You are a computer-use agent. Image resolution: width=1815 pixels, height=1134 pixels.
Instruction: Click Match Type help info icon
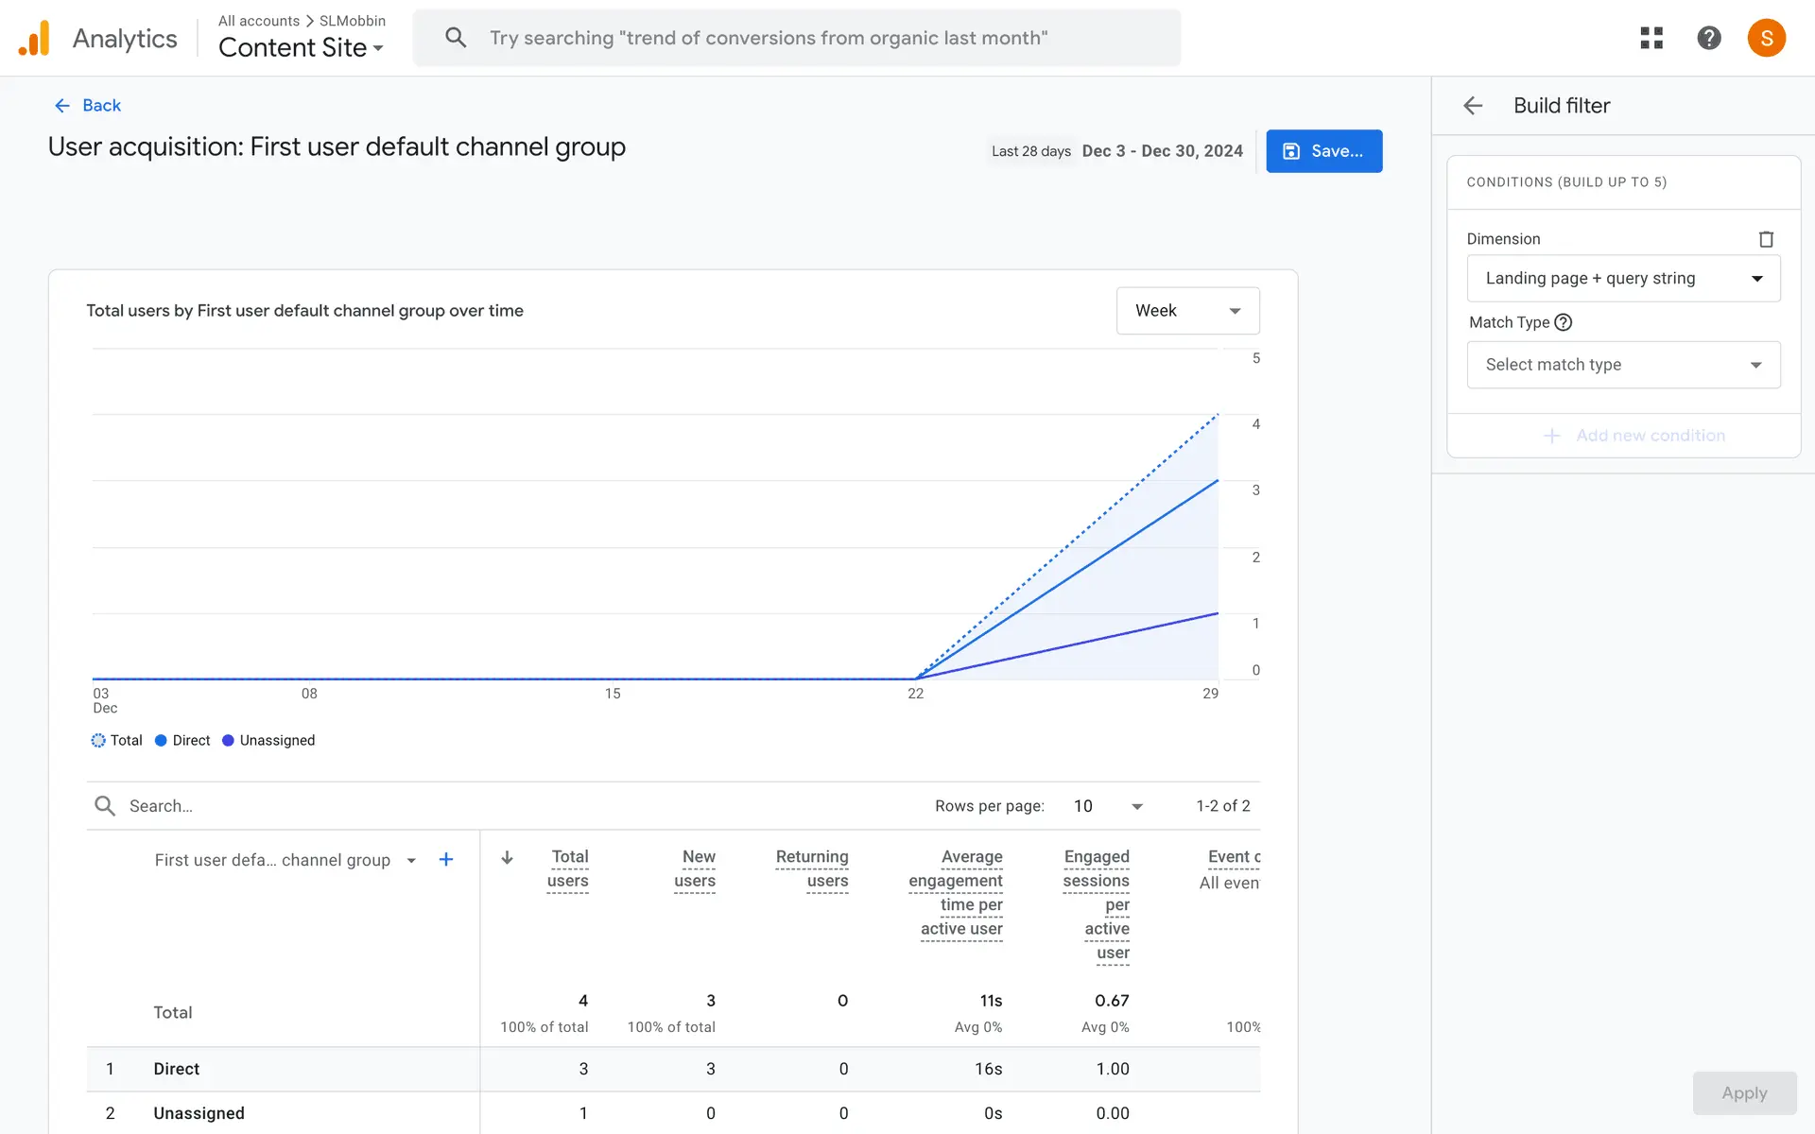pos(1564,322)
